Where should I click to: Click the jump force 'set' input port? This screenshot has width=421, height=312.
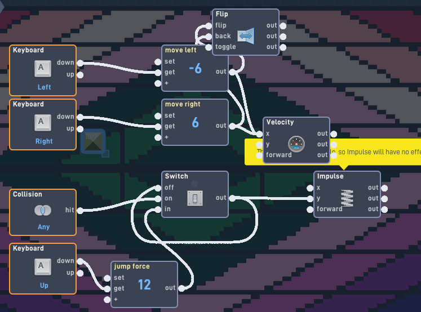(107, 278)
